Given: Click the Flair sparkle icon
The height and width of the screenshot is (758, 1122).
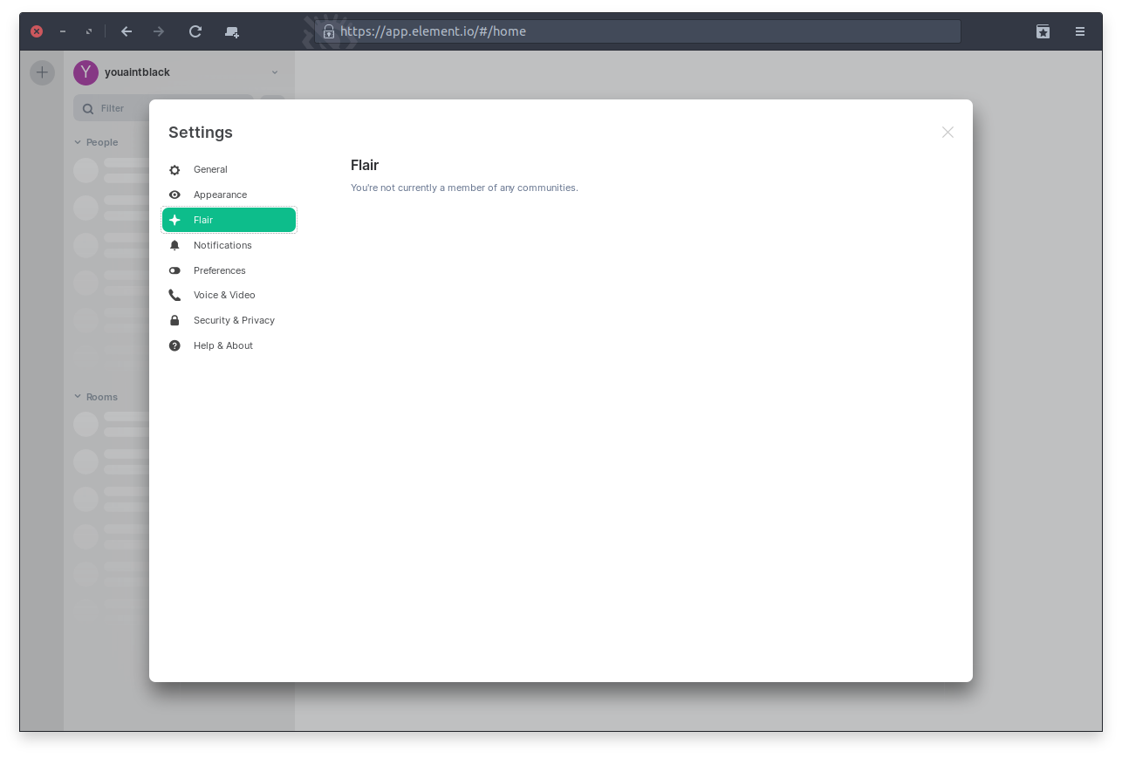Looking at the screenshot, I should 174,221.
